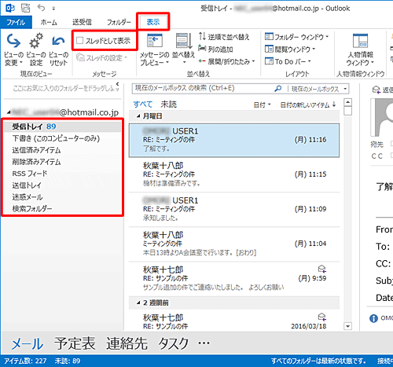Screen dimensions: 393x367
Task: Click the replied icon on 2016/03/18 message
Action: [x=322, y=317]
